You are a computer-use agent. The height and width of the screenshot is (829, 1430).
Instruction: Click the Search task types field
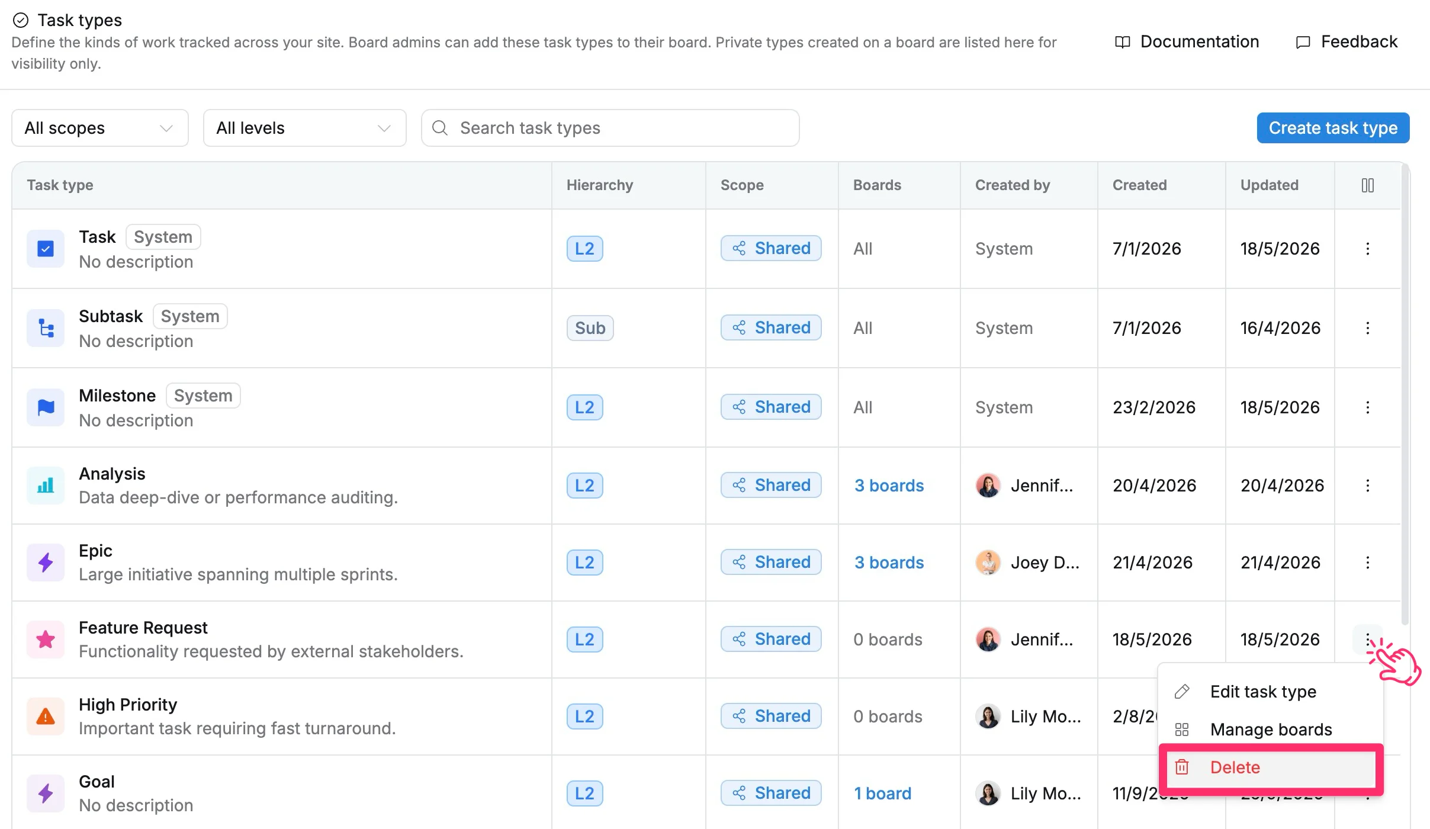[x=610, y=128]
